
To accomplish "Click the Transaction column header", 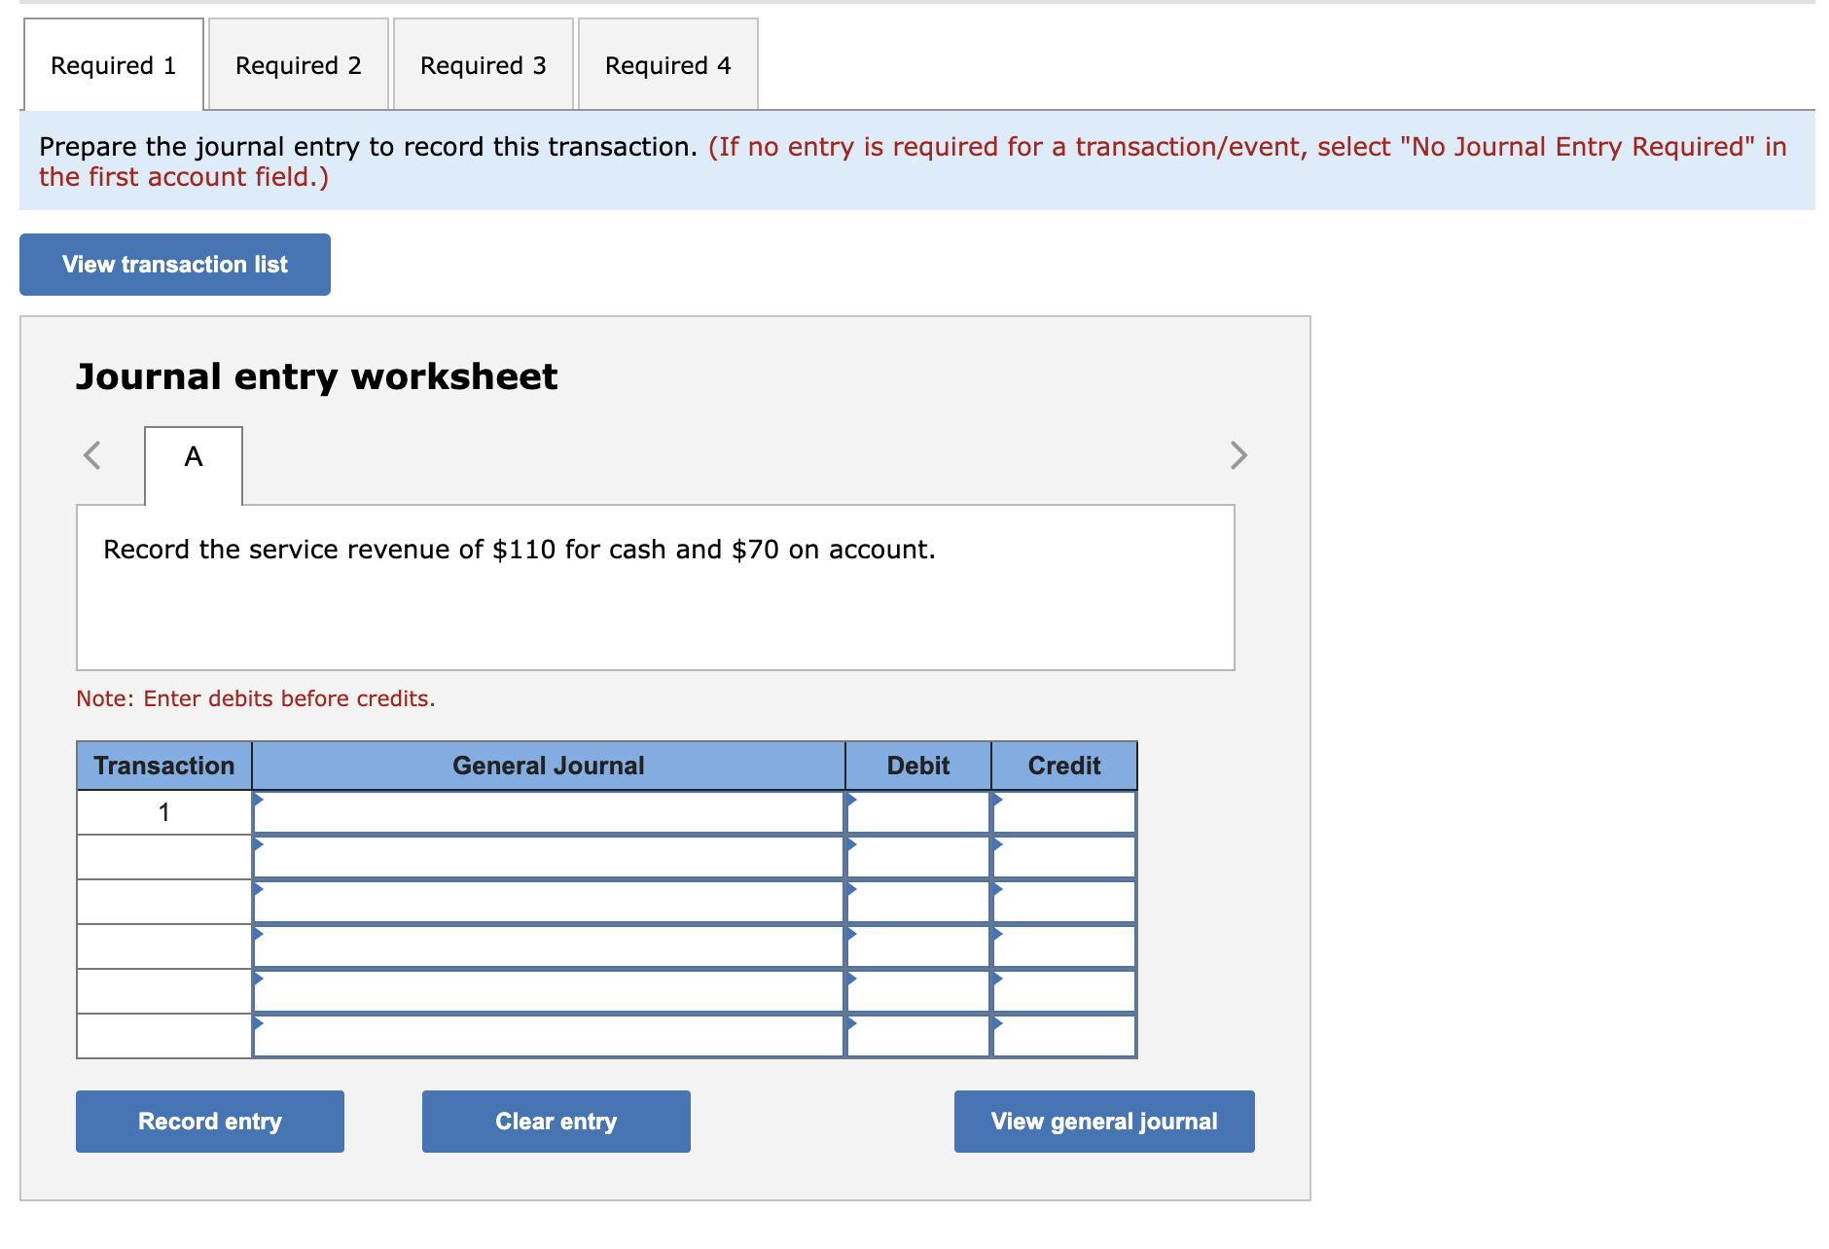I will point(164,766).
